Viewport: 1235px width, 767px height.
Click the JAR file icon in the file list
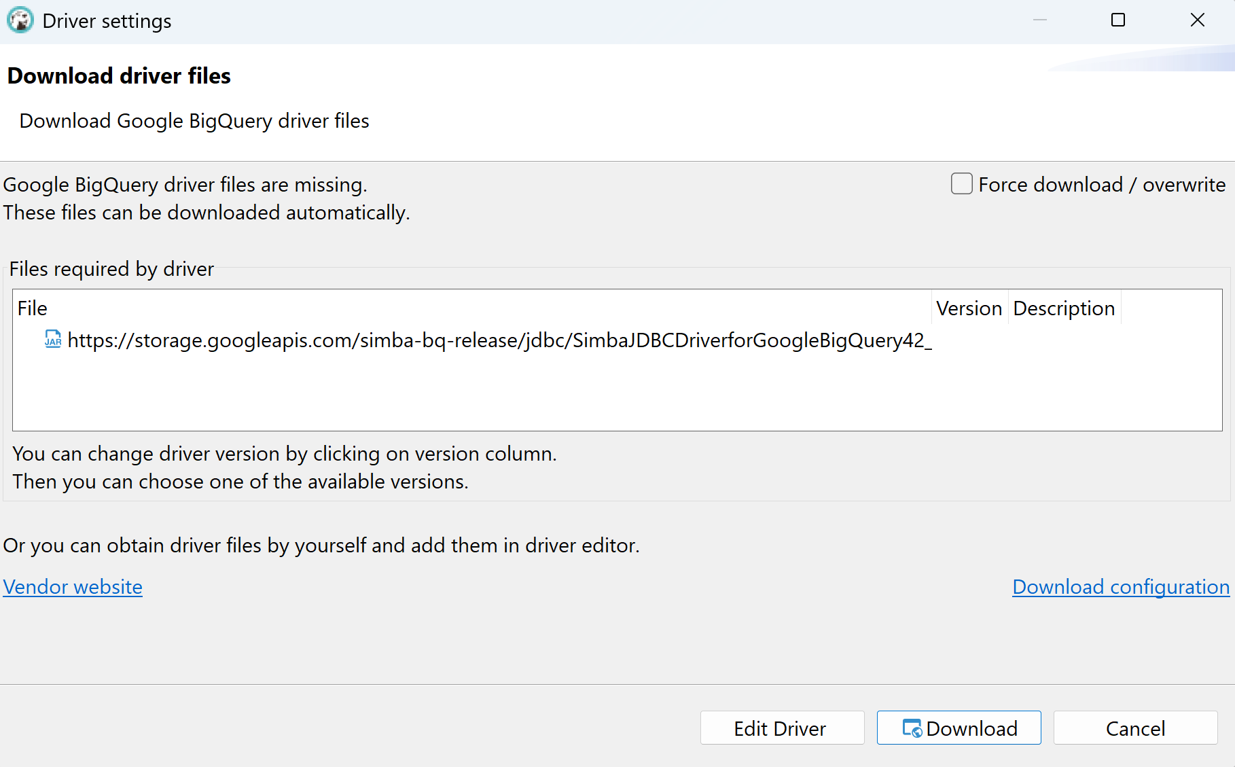(x=53, y=339)
